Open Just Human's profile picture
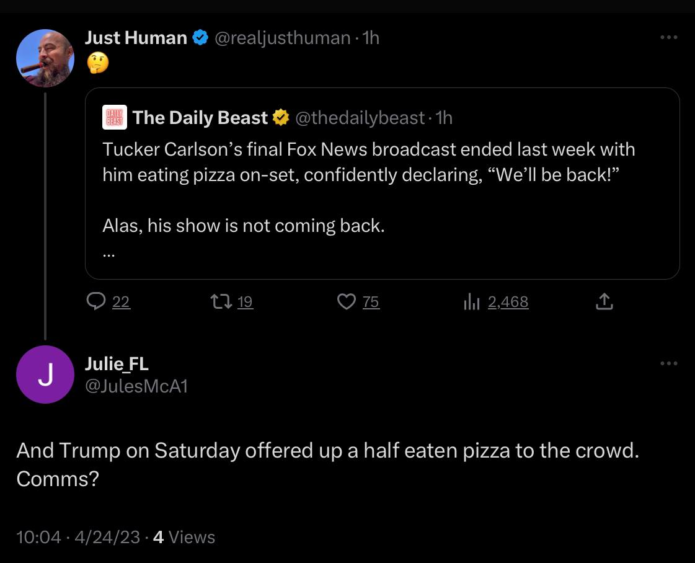The image size is (695, 563). (x=45, y=58)
